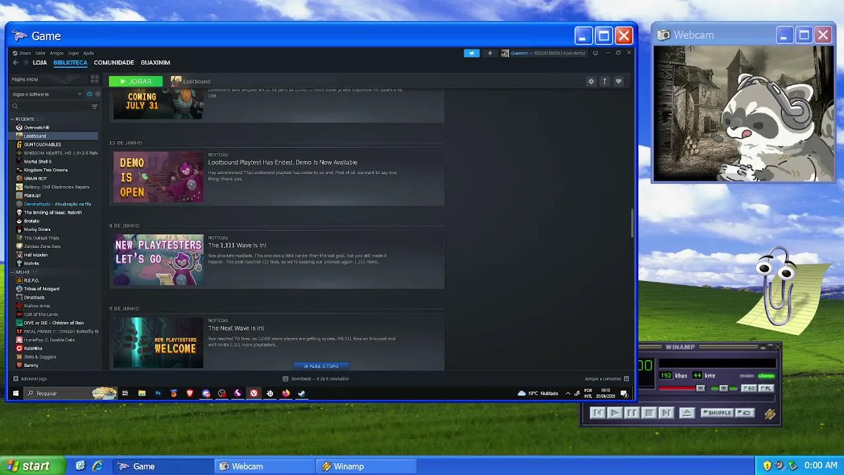
Task: Click Internet Explorer quick launch icon
Action: coord(98,466)
